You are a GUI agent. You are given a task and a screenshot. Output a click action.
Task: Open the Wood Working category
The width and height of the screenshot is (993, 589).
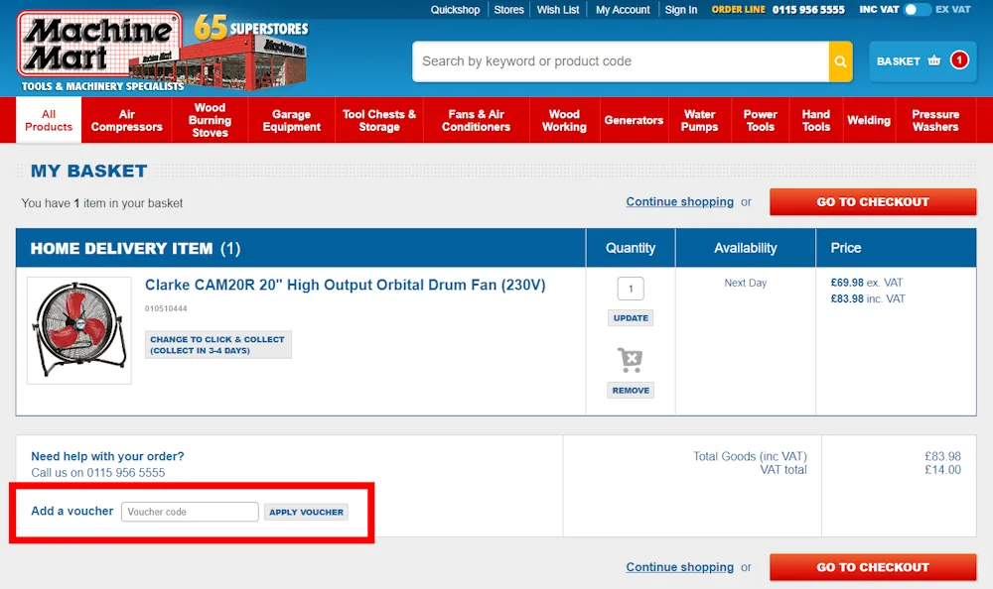pos(564,120)
